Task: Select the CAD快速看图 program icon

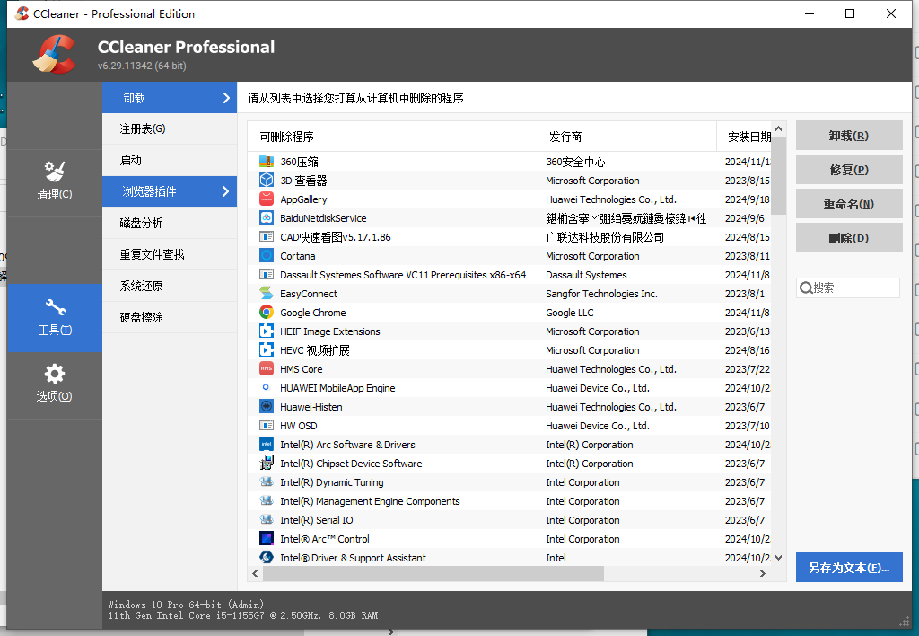Action: [x=267, y=237]
